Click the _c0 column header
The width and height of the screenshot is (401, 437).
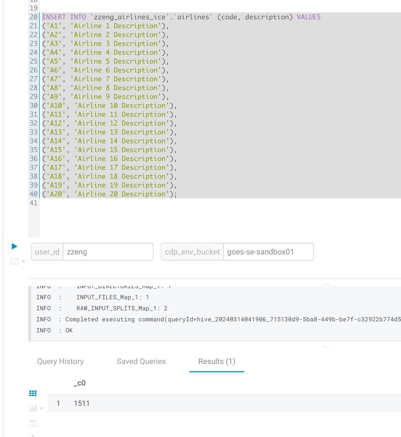click(79, 383)
